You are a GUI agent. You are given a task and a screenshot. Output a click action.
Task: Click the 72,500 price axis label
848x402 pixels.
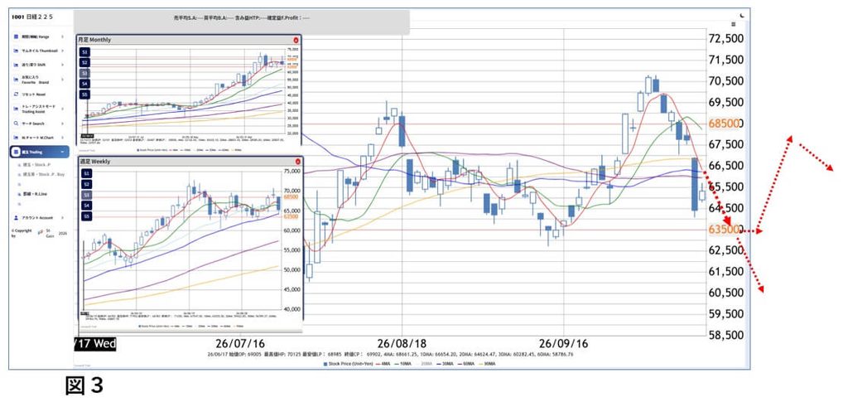(725, 39)
